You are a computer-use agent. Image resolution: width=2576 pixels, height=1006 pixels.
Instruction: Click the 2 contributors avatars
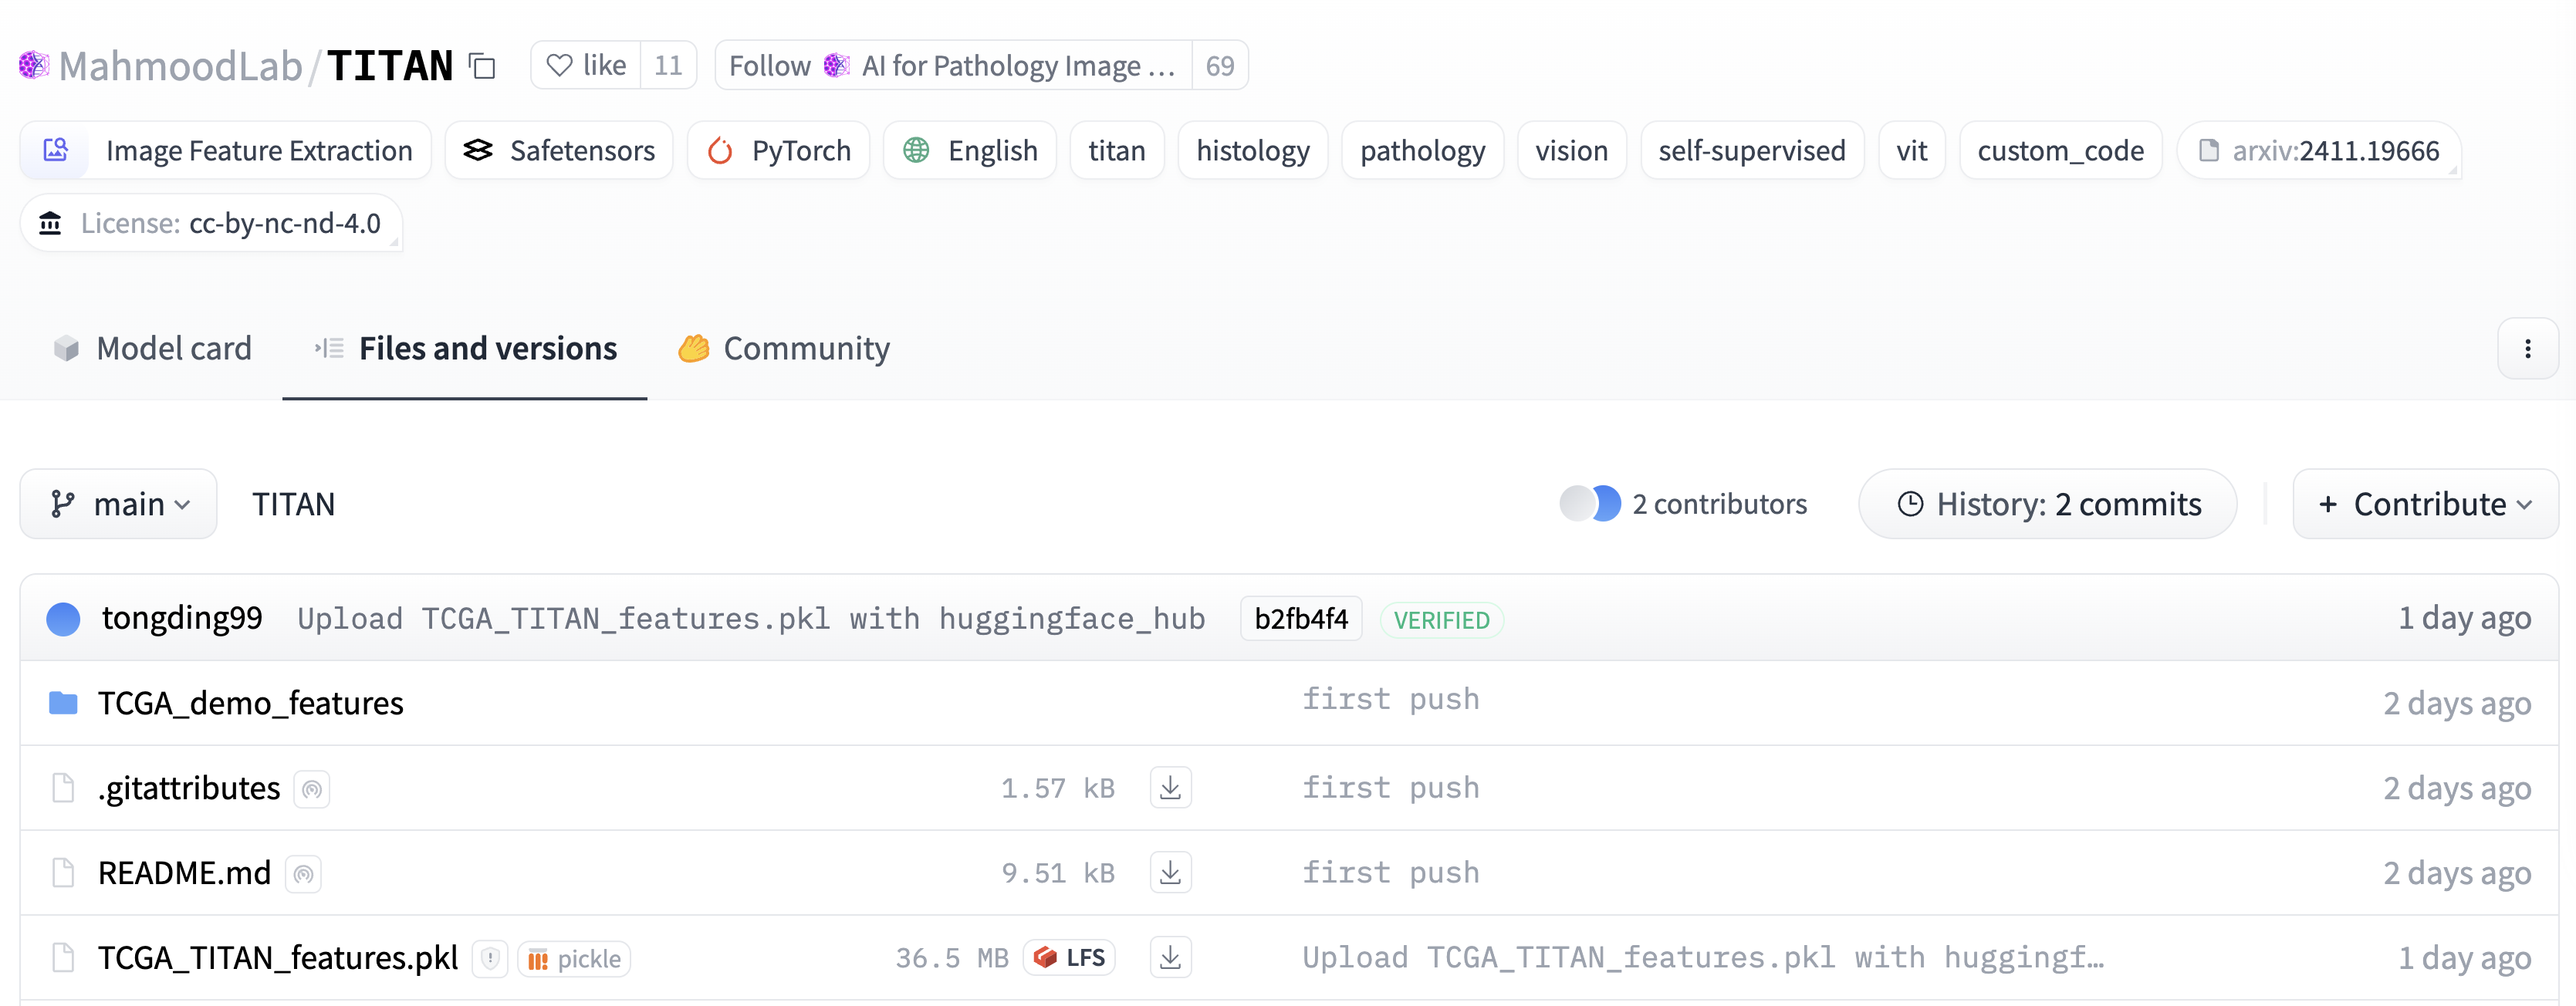(1590, 504)
